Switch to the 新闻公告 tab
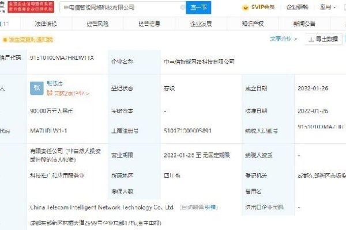 [304, 24]
